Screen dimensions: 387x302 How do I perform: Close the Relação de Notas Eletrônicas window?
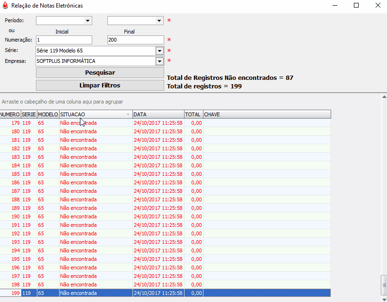point(378,5)
